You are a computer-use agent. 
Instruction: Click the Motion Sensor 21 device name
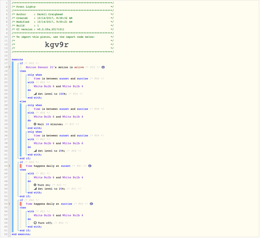click(40, 67)
